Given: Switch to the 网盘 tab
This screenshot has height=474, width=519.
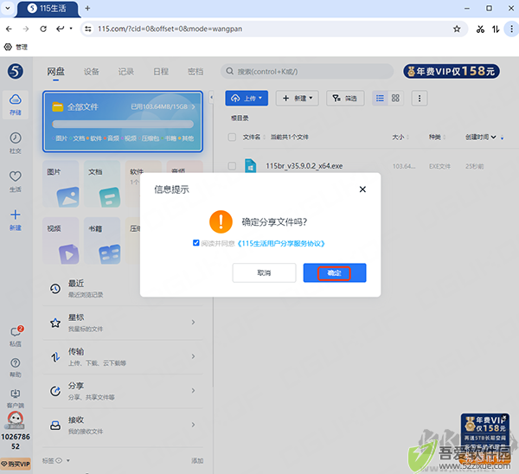Looking at the screenshot, I should (55, 72).
